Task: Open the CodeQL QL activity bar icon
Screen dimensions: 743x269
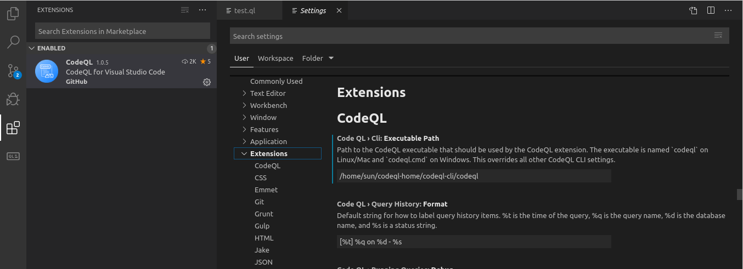Action: pyautogui.click(x=13, y=156)
